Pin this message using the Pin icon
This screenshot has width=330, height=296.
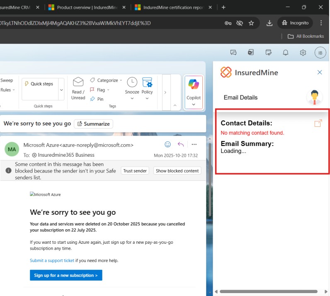coord(92,99)
